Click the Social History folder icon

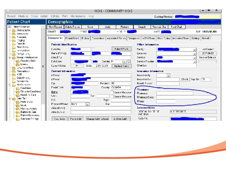coord(14,78)
